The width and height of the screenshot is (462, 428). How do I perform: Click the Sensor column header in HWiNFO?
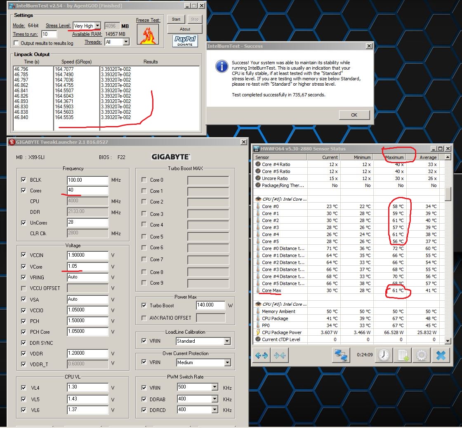(x=280, y=157)
